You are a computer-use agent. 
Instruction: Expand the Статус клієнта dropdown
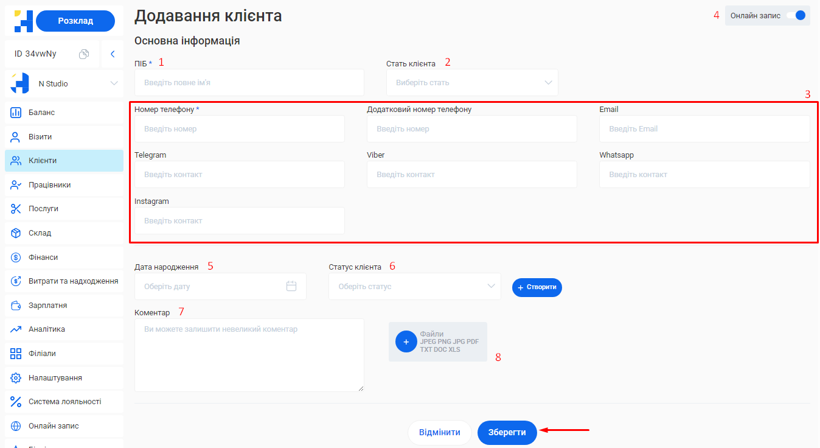(x=414, y=287)
